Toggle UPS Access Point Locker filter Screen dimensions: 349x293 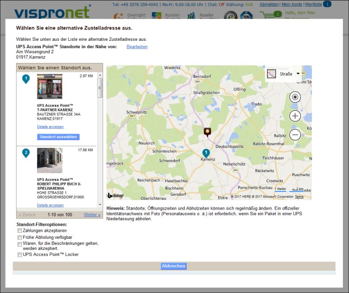19,255
